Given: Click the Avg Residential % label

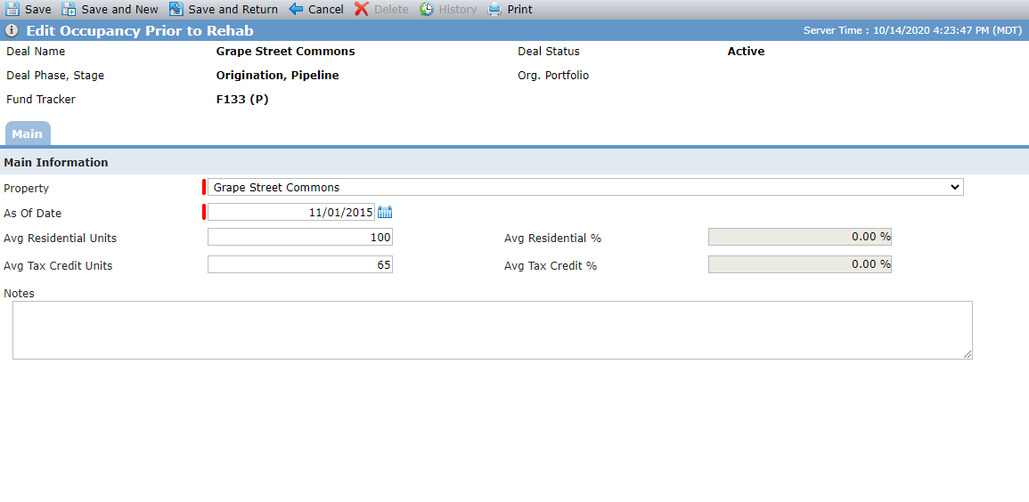Looking at the screenshot, I should tap(552, 239).
